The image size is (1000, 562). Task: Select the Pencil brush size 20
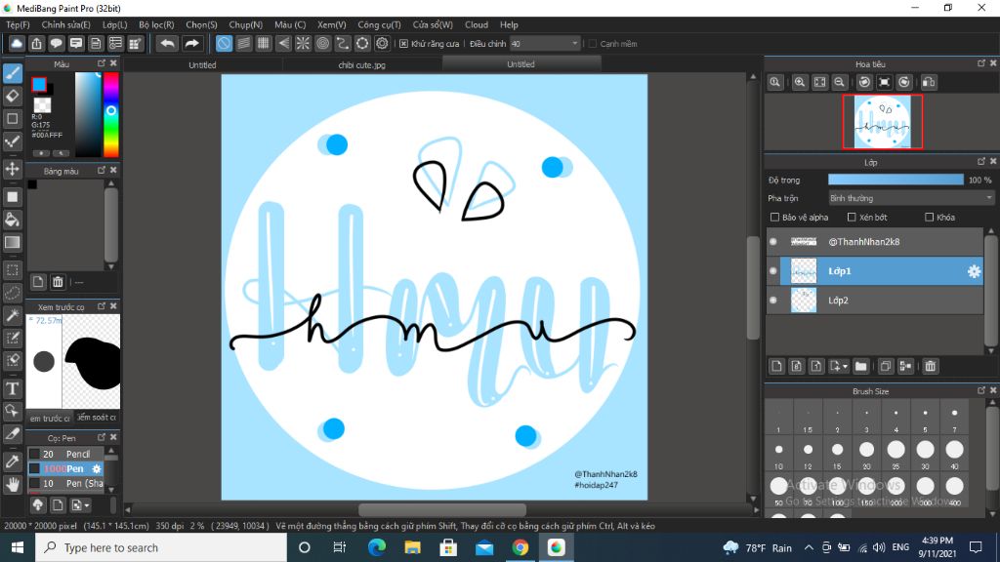pos(65,454)
